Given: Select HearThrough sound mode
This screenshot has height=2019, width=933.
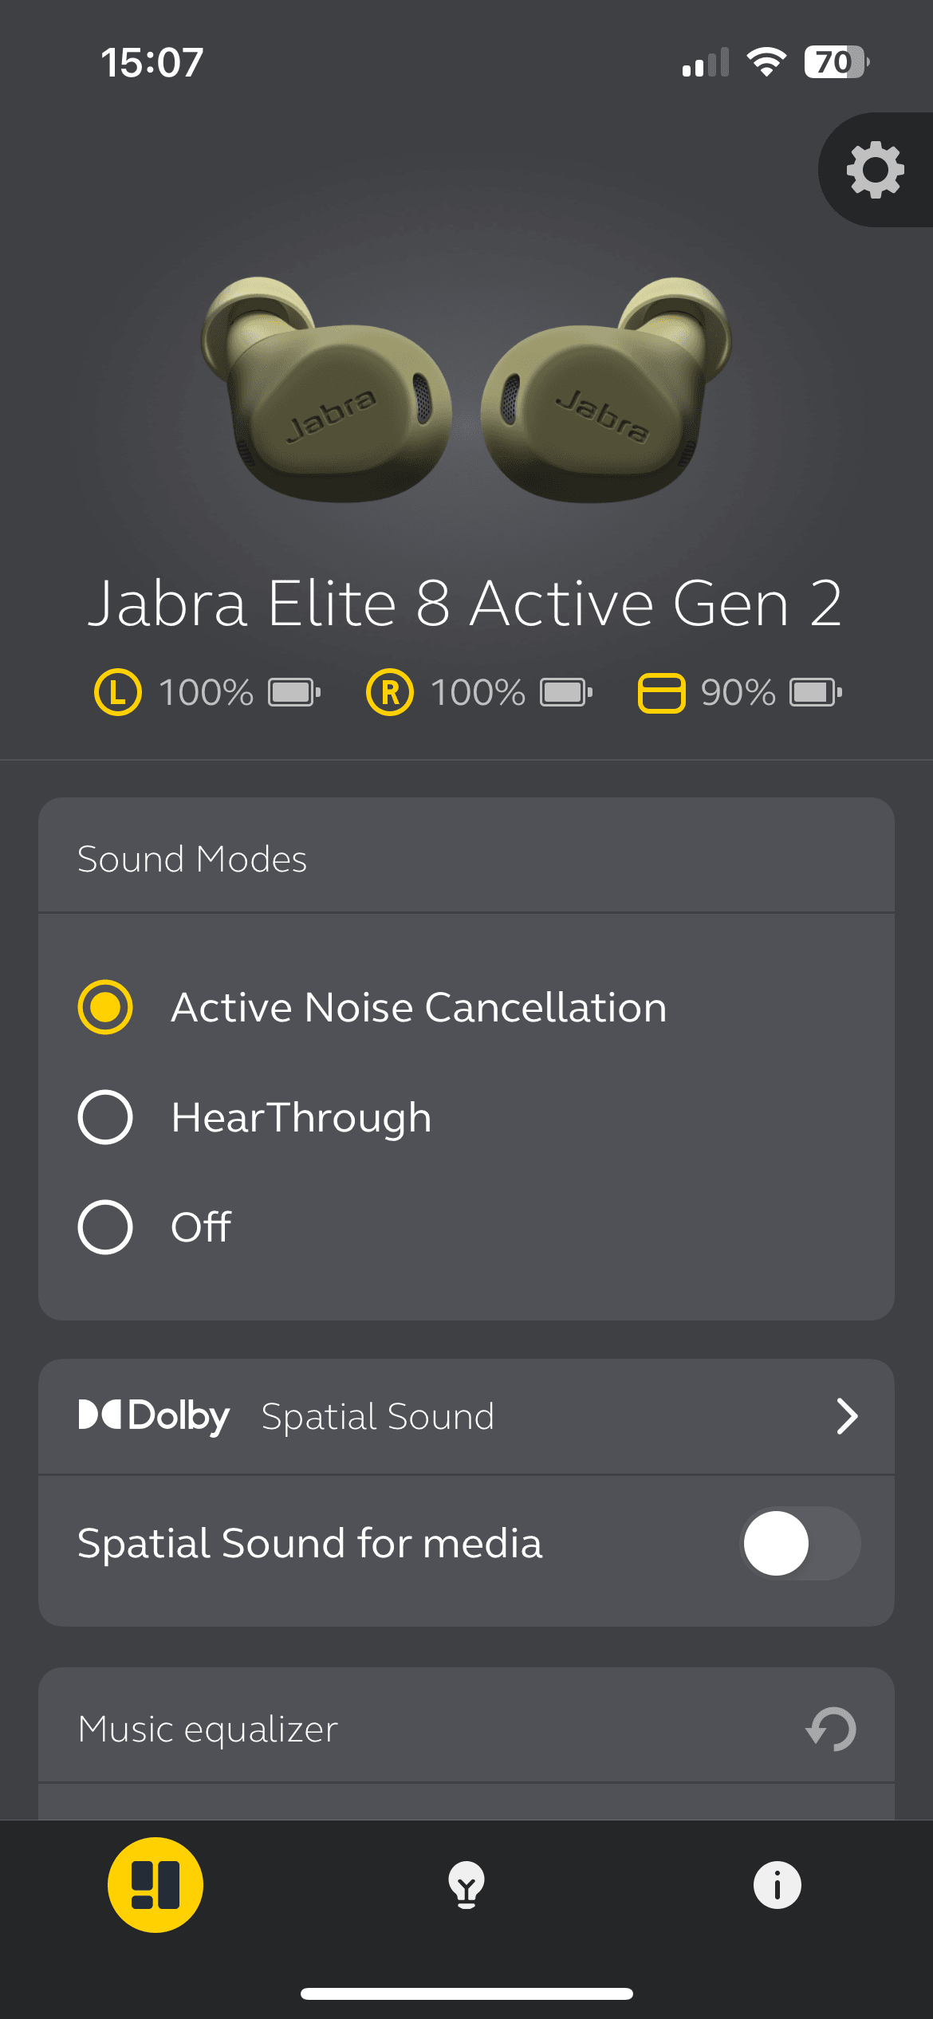Looking at the screenshot, I should coord(255,1117).
